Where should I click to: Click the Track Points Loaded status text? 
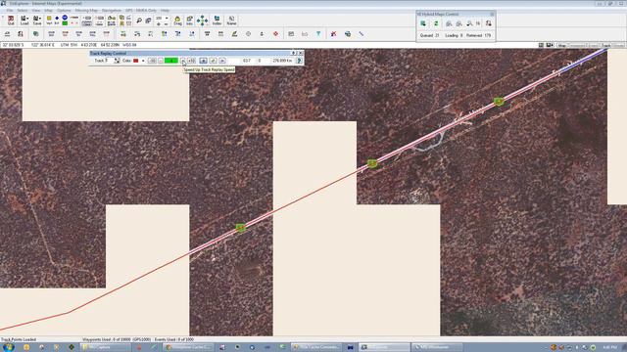pyautogui.click(x=19, y=339)
